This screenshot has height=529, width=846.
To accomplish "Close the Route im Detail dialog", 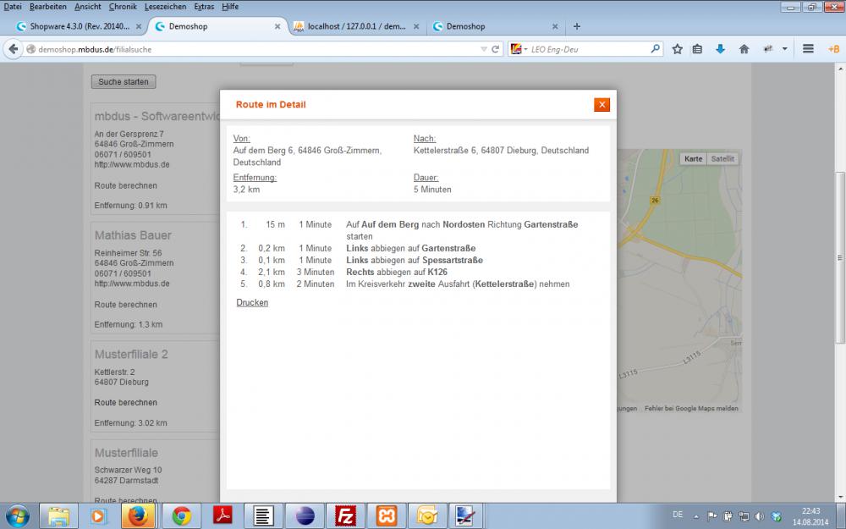I will [x=602, y=104].
